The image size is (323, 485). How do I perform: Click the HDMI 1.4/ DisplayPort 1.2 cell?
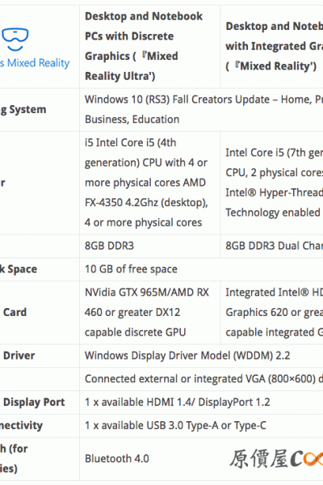click(x=201, y=402)
